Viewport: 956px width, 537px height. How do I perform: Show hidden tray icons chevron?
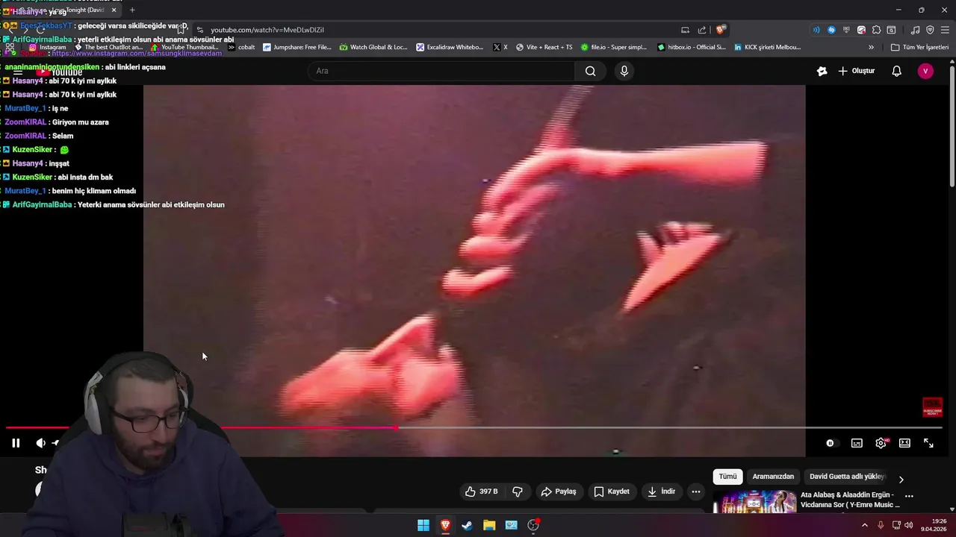(x=865, y=525)
